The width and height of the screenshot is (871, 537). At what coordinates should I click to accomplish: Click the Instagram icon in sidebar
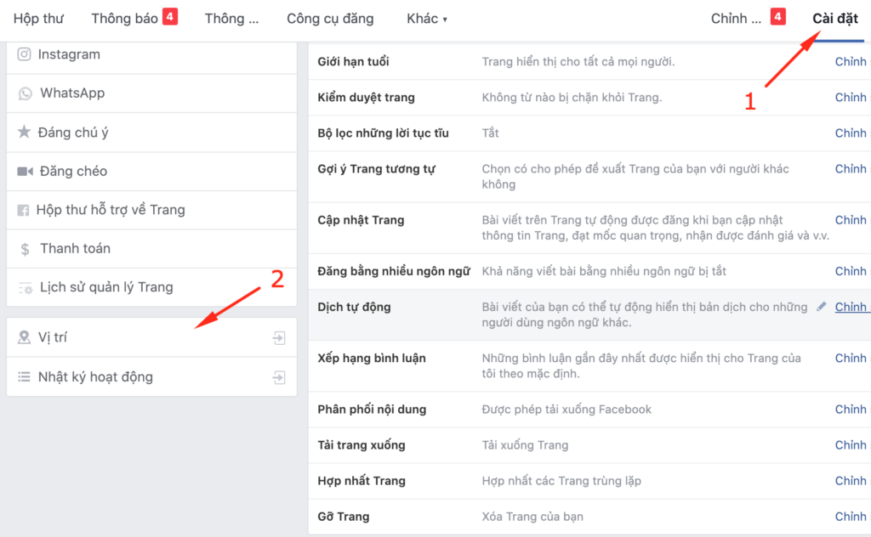coord(24,54)
